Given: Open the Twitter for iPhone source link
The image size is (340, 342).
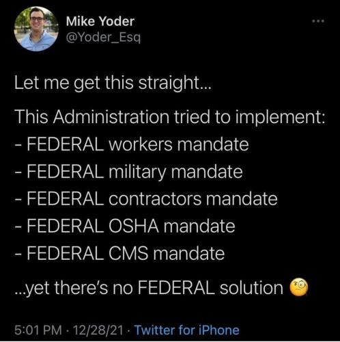Looking at the screenshot, I should point(186,330).
